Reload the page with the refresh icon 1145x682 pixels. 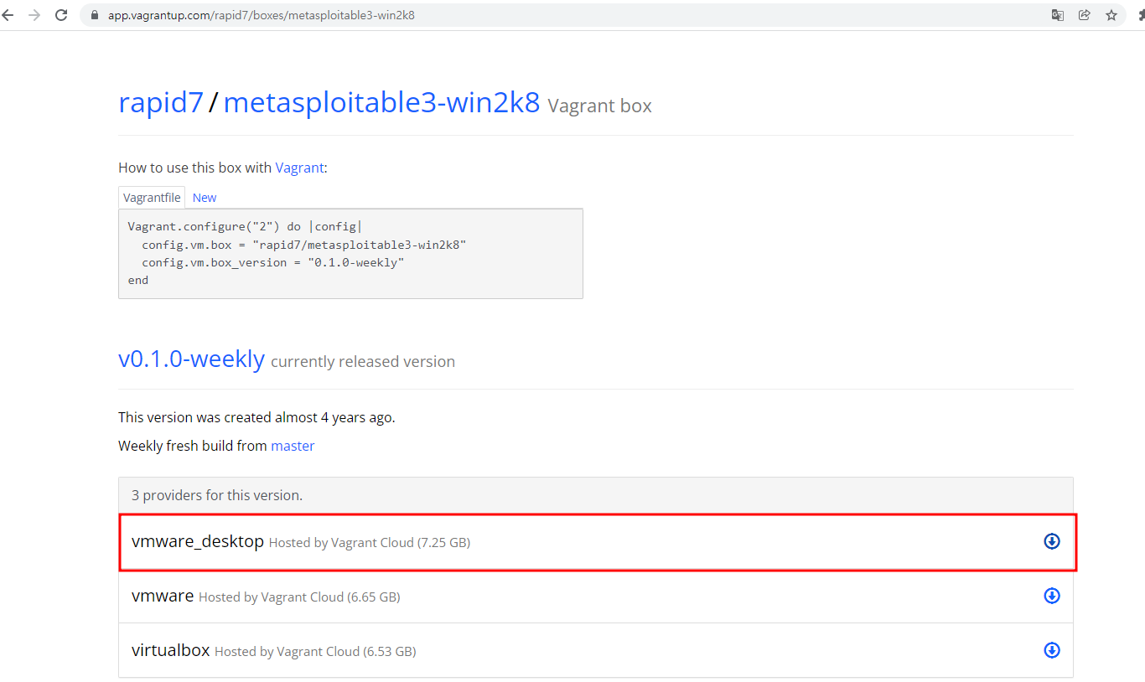click(x=61, y=15)
